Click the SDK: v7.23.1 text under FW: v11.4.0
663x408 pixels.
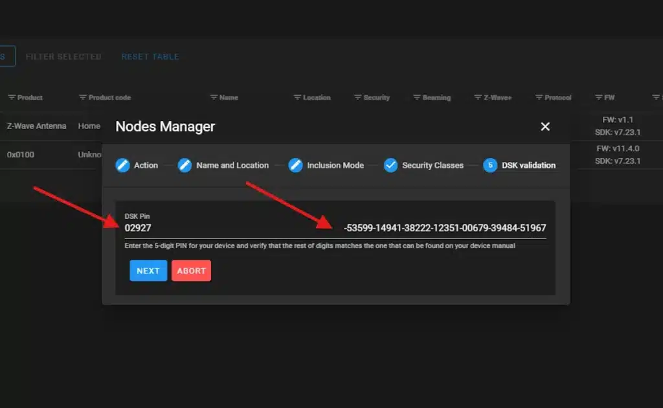pyautogui.click(x=618, y=161)
